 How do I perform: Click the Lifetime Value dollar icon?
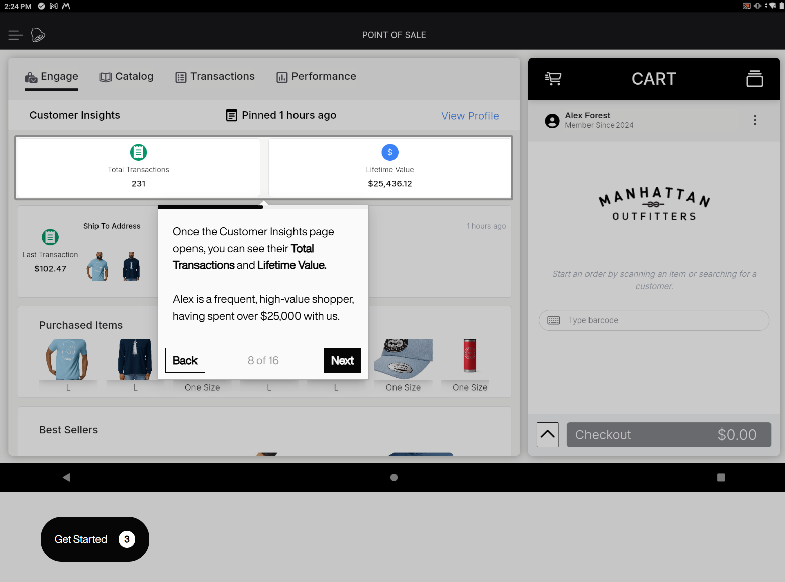(x=389, y=152)
